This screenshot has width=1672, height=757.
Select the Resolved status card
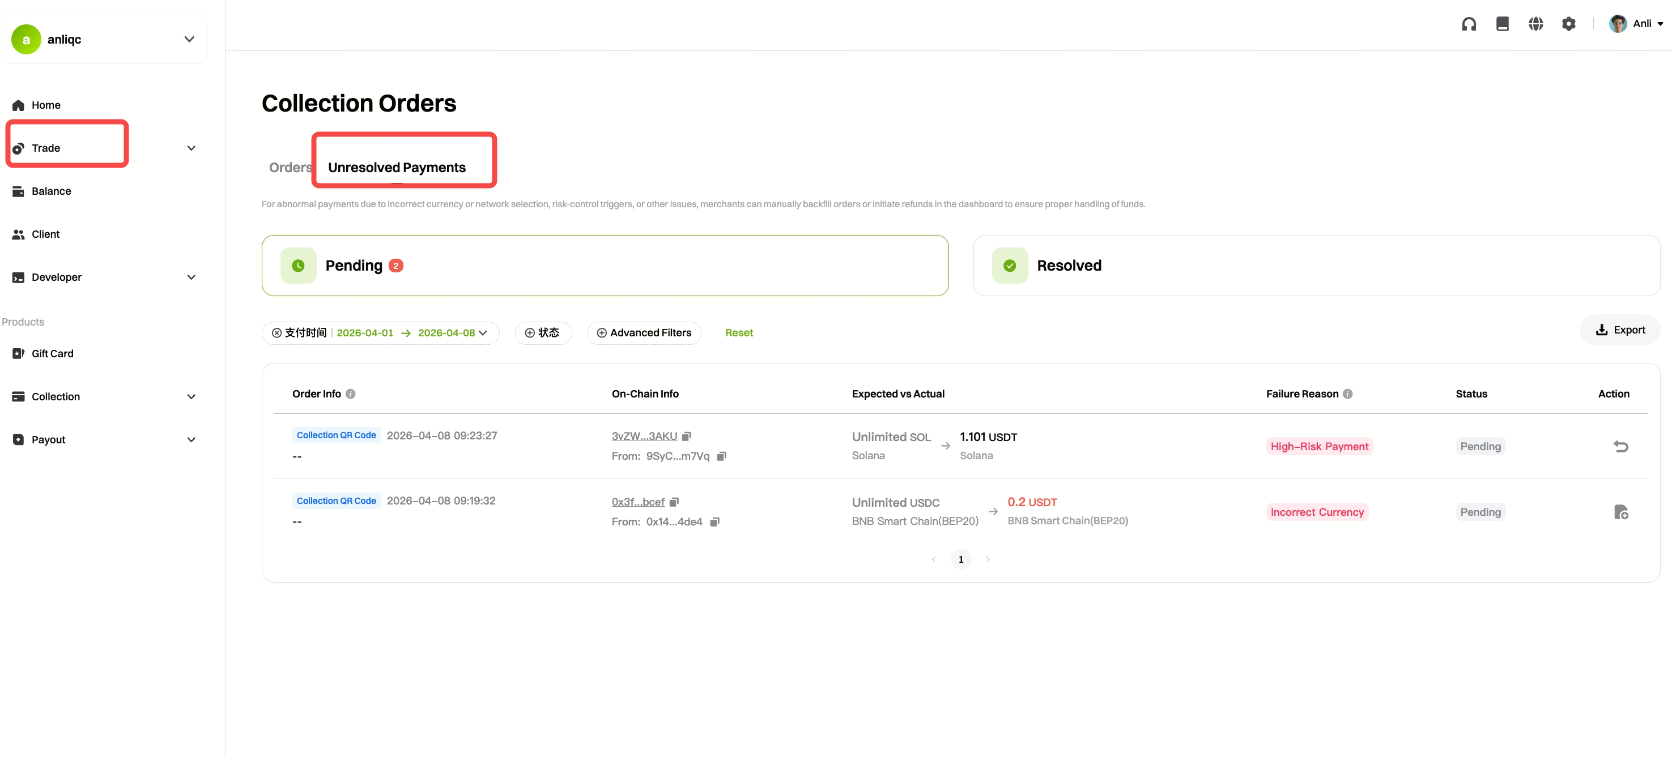click(1316, 266)
